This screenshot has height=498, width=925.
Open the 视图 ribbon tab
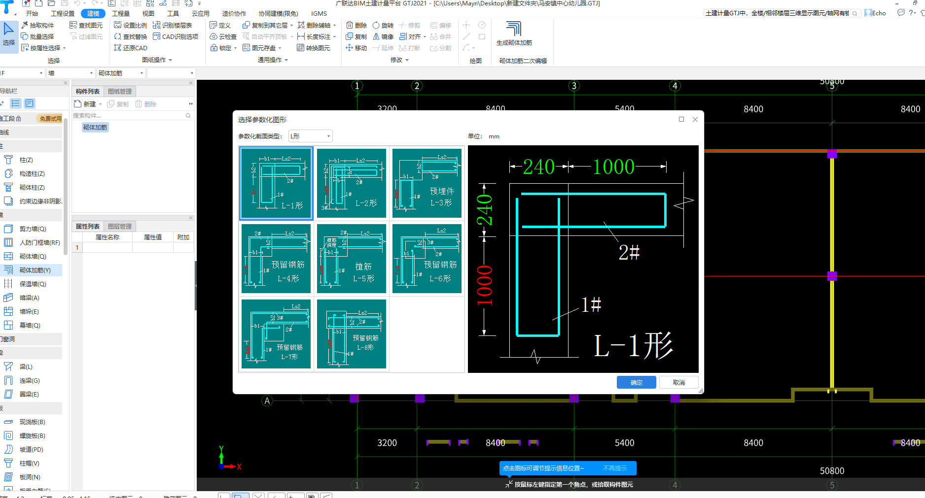point(148,13)
